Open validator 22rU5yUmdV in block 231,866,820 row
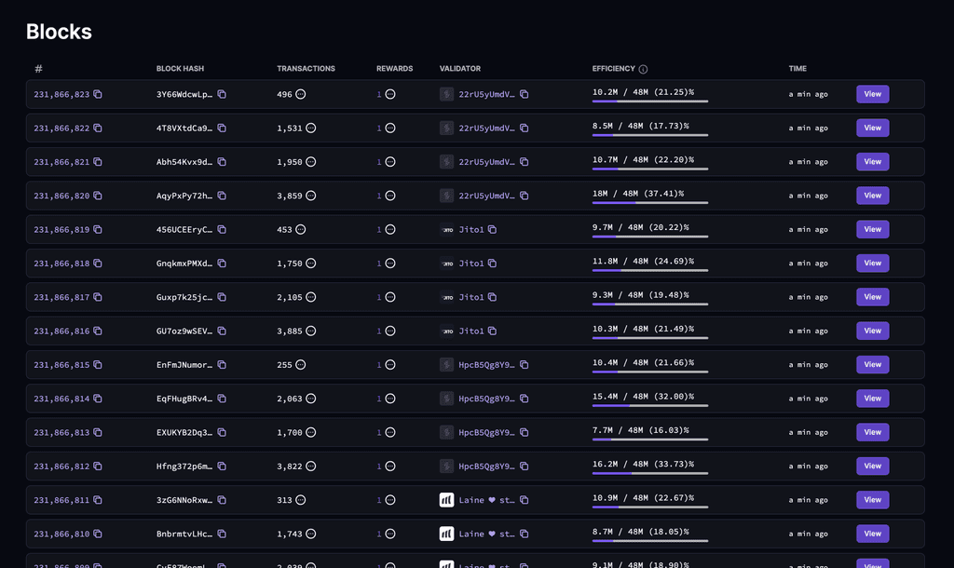 point(486,196)
